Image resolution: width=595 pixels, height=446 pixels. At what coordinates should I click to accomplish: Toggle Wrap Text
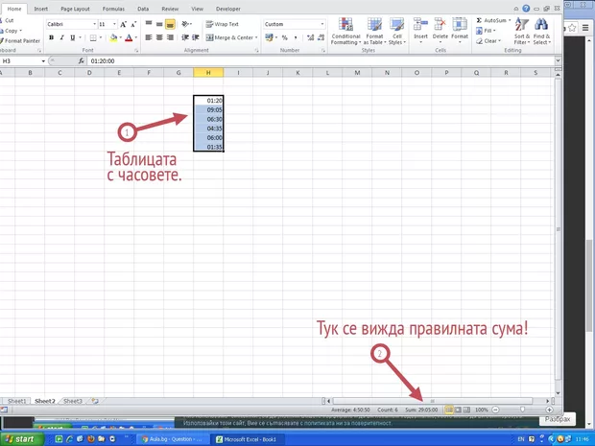223,24
